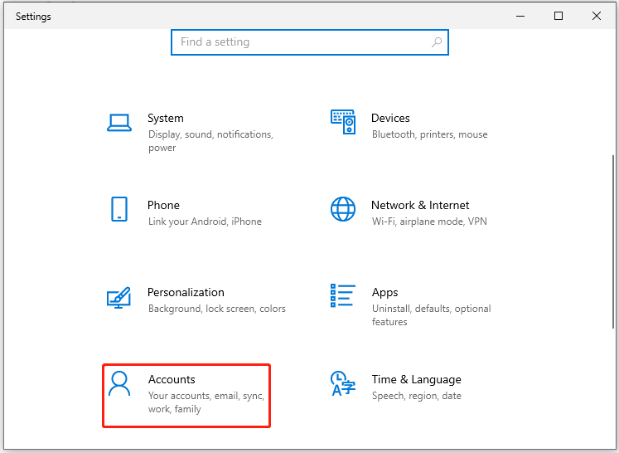Focus the Find a setting search field
This screenshot has width=619, height=453.
click(302, 42)
